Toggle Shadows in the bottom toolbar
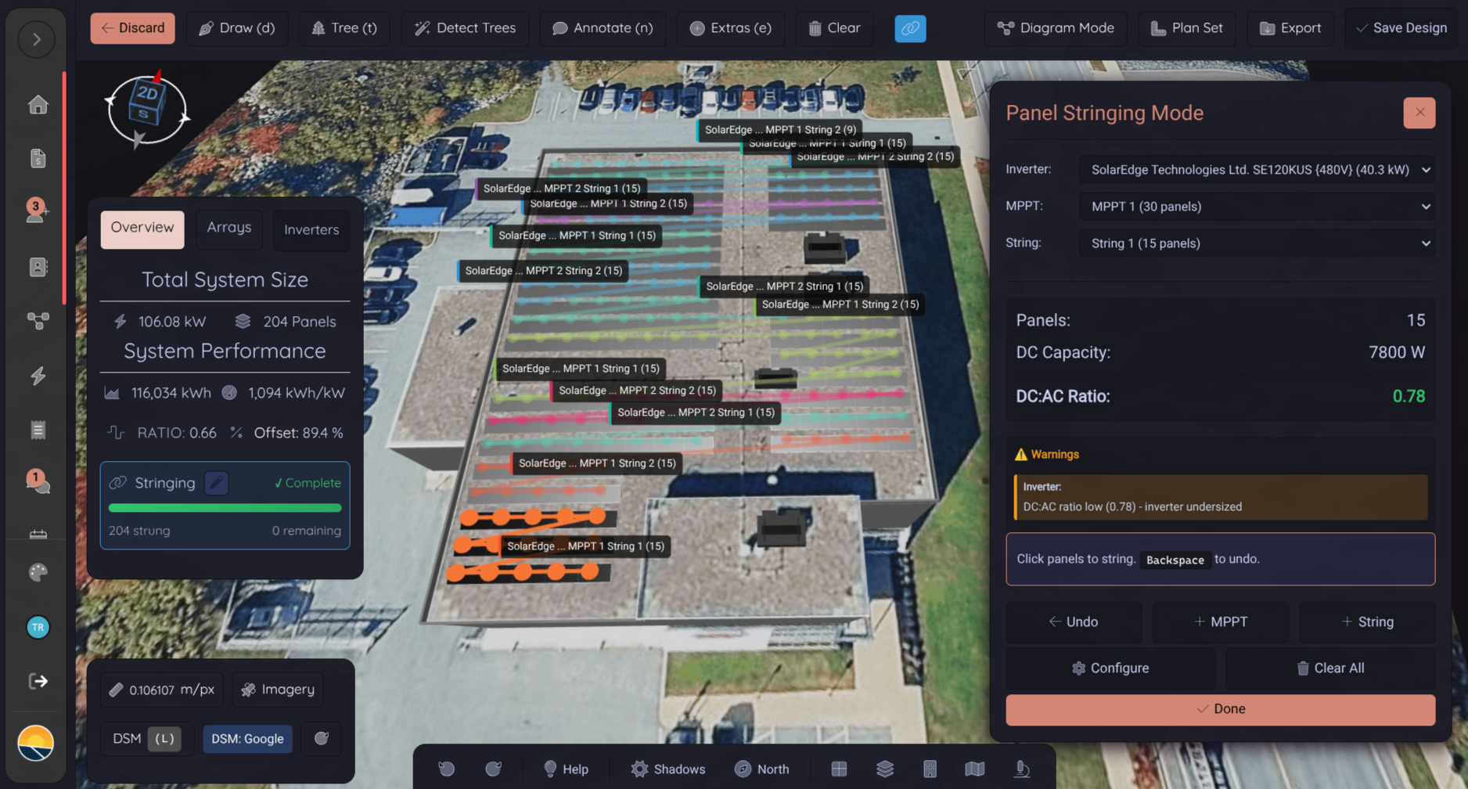The width and height of the screenshot is (1468, 789). tap(667, 769)
